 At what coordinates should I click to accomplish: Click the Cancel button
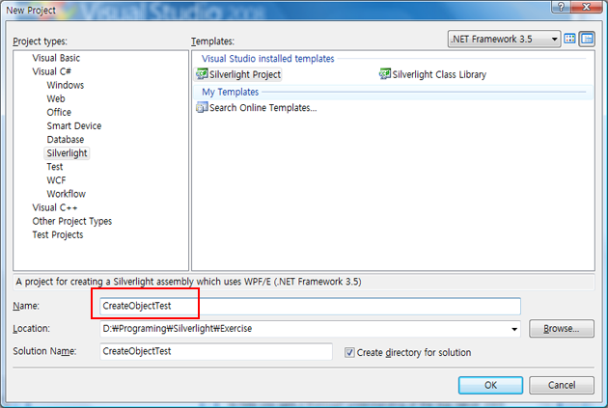tap(562, 385)
